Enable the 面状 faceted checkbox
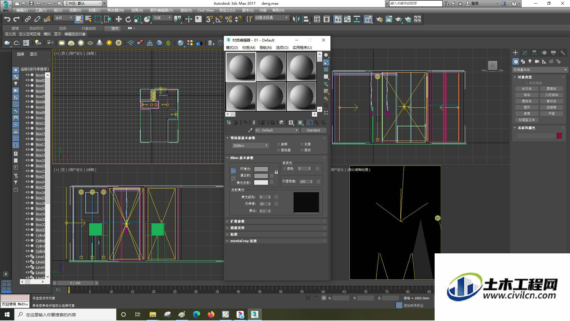 (x=302, y=150)
